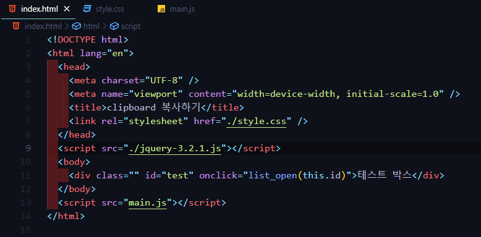Screen dimensions: 481x237
Task: Click the closing body tag
Action: (77, 189)
